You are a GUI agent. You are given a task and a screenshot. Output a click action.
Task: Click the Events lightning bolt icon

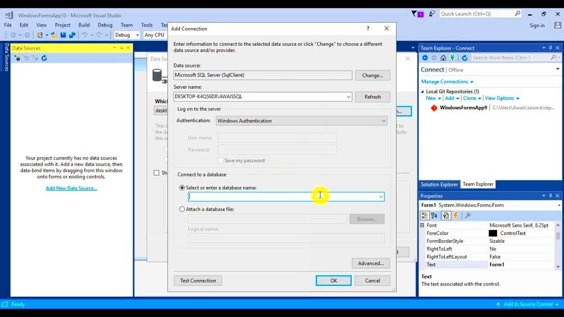pyautogui.click(x=456, y=215)
